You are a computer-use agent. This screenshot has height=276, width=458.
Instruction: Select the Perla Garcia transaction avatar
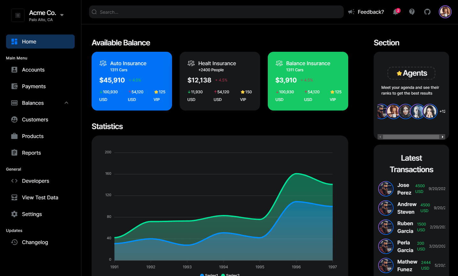(386, 246)
